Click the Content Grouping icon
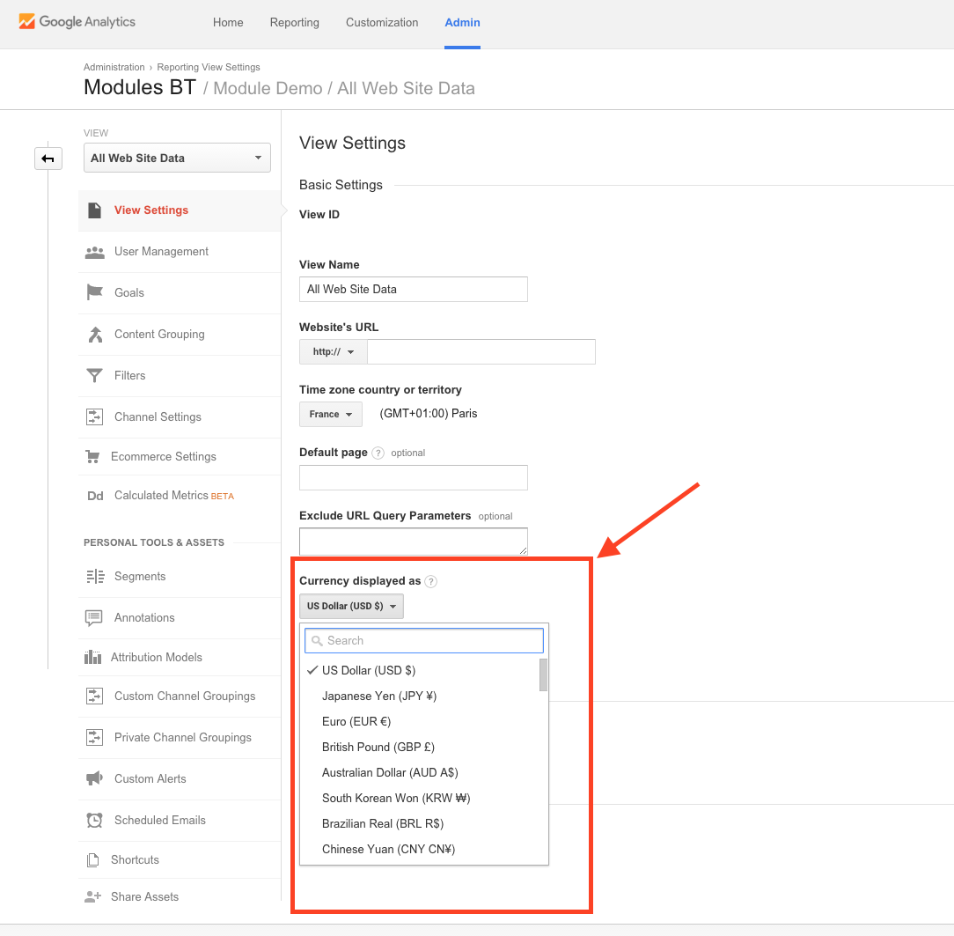Viewport: 954px width, 936px height. coord(96,334)
